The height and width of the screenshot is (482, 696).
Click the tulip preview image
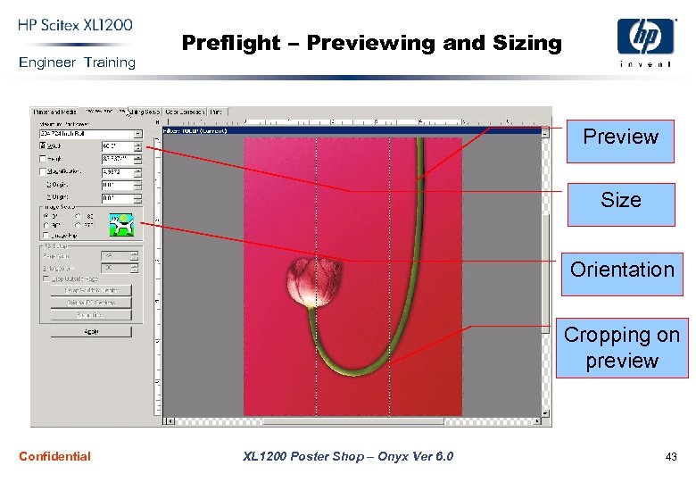pyautogui.click(x=352, y=277)
